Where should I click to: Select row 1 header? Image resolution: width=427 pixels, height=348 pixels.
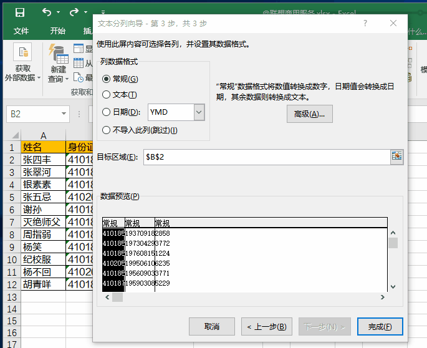12,147
